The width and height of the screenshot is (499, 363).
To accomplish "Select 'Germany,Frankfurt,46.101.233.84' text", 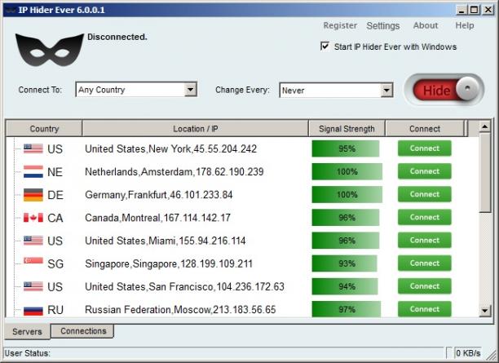I will pos(158,195).
